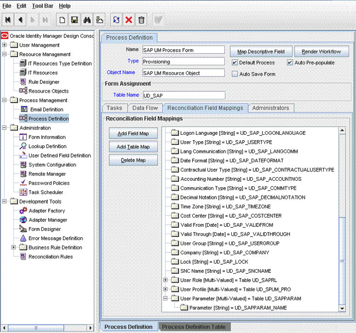The height and width of the screenshot is (333, 356).
Task: Open Form Information icon
Action: coord(23,137)
